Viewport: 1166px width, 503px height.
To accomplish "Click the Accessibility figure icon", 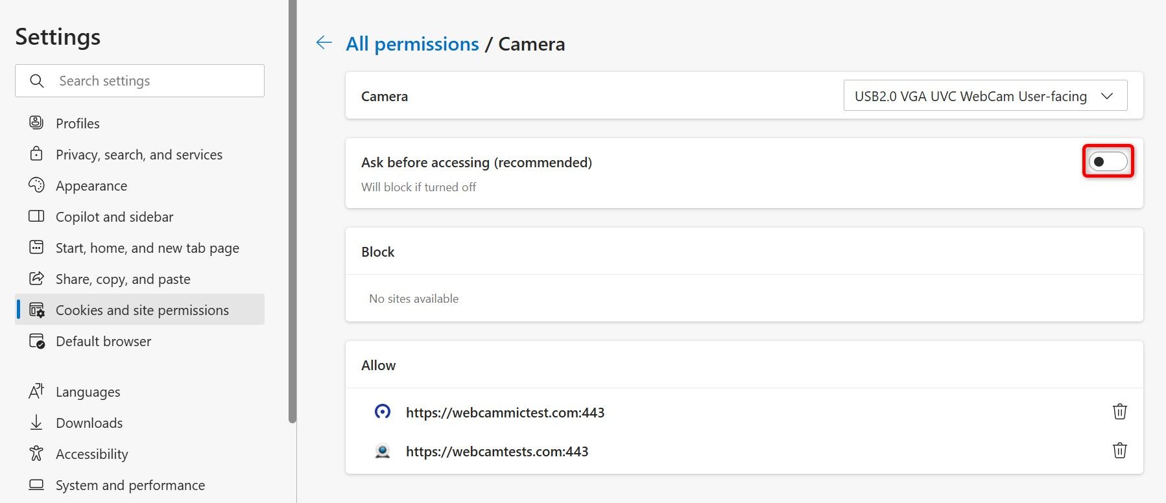I will tap(36, 454).
